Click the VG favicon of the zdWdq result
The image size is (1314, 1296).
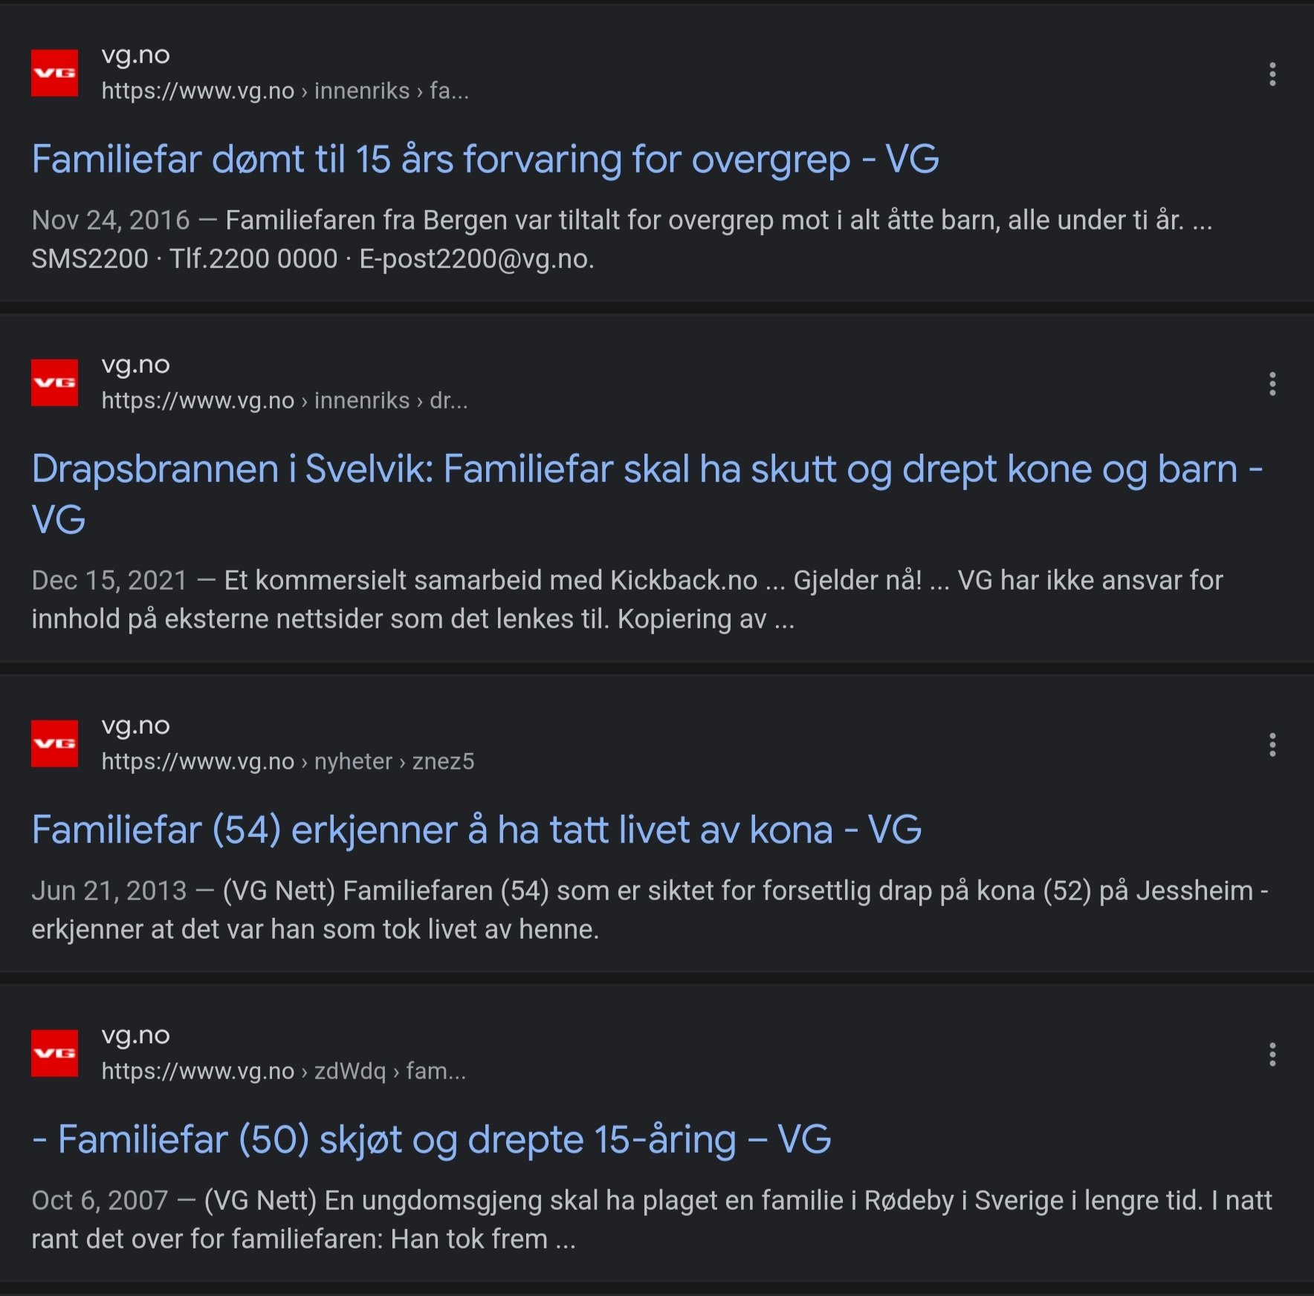tap(54, 1053)
